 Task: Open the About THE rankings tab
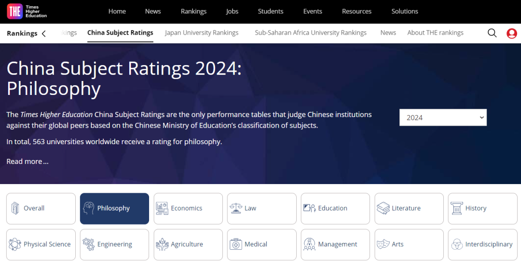click(x=435, y=33)
